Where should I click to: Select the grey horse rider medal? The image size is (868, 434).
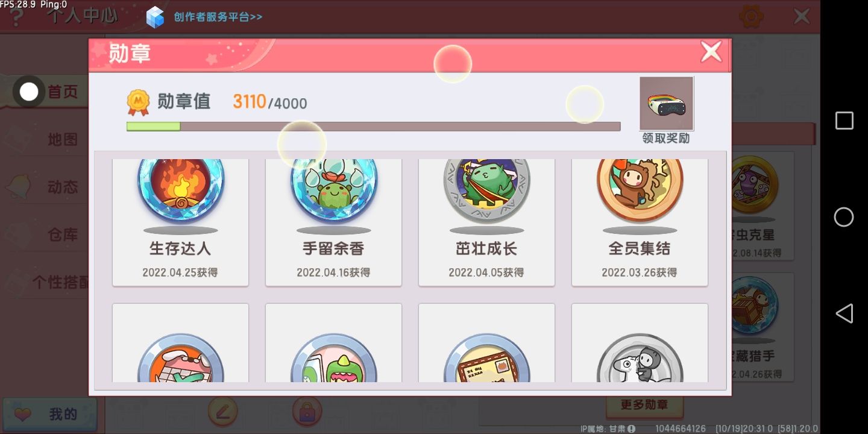(x=640, y=343)
